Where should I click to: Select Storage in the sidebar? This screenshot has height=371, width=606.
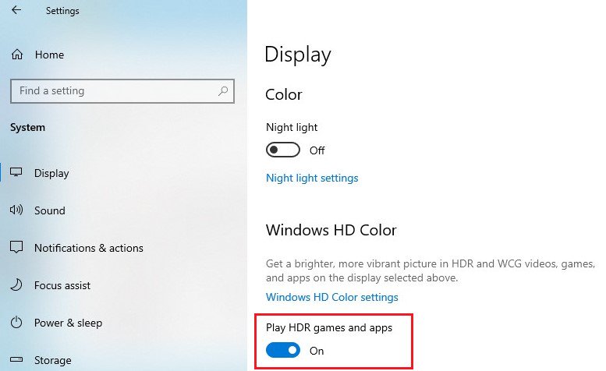pos(53,360)
